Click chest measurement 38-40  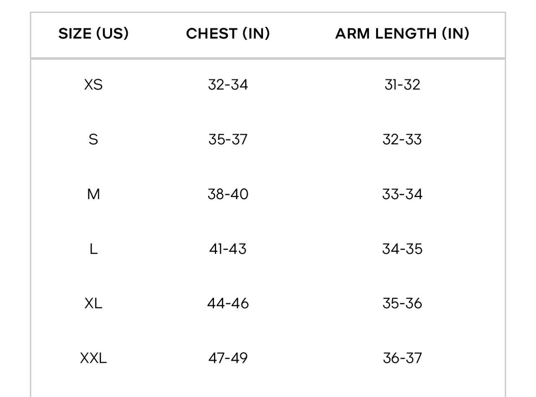pyautogui.click(x=228, y=194)
